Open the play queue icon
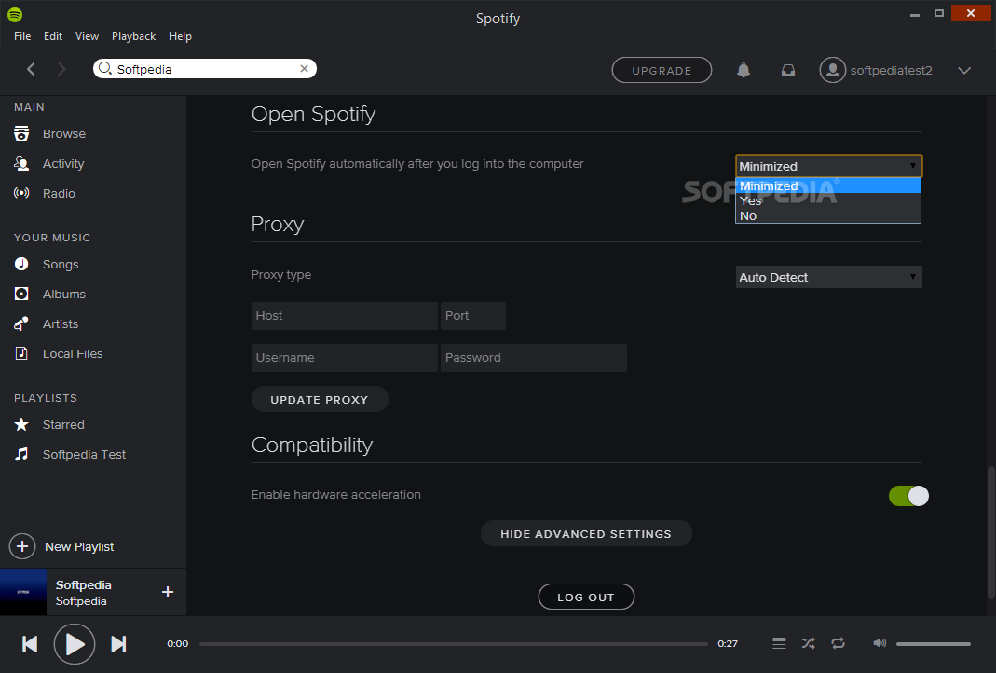Image resolution: width=996 pixels, height=673 pixels. (780, 644)
